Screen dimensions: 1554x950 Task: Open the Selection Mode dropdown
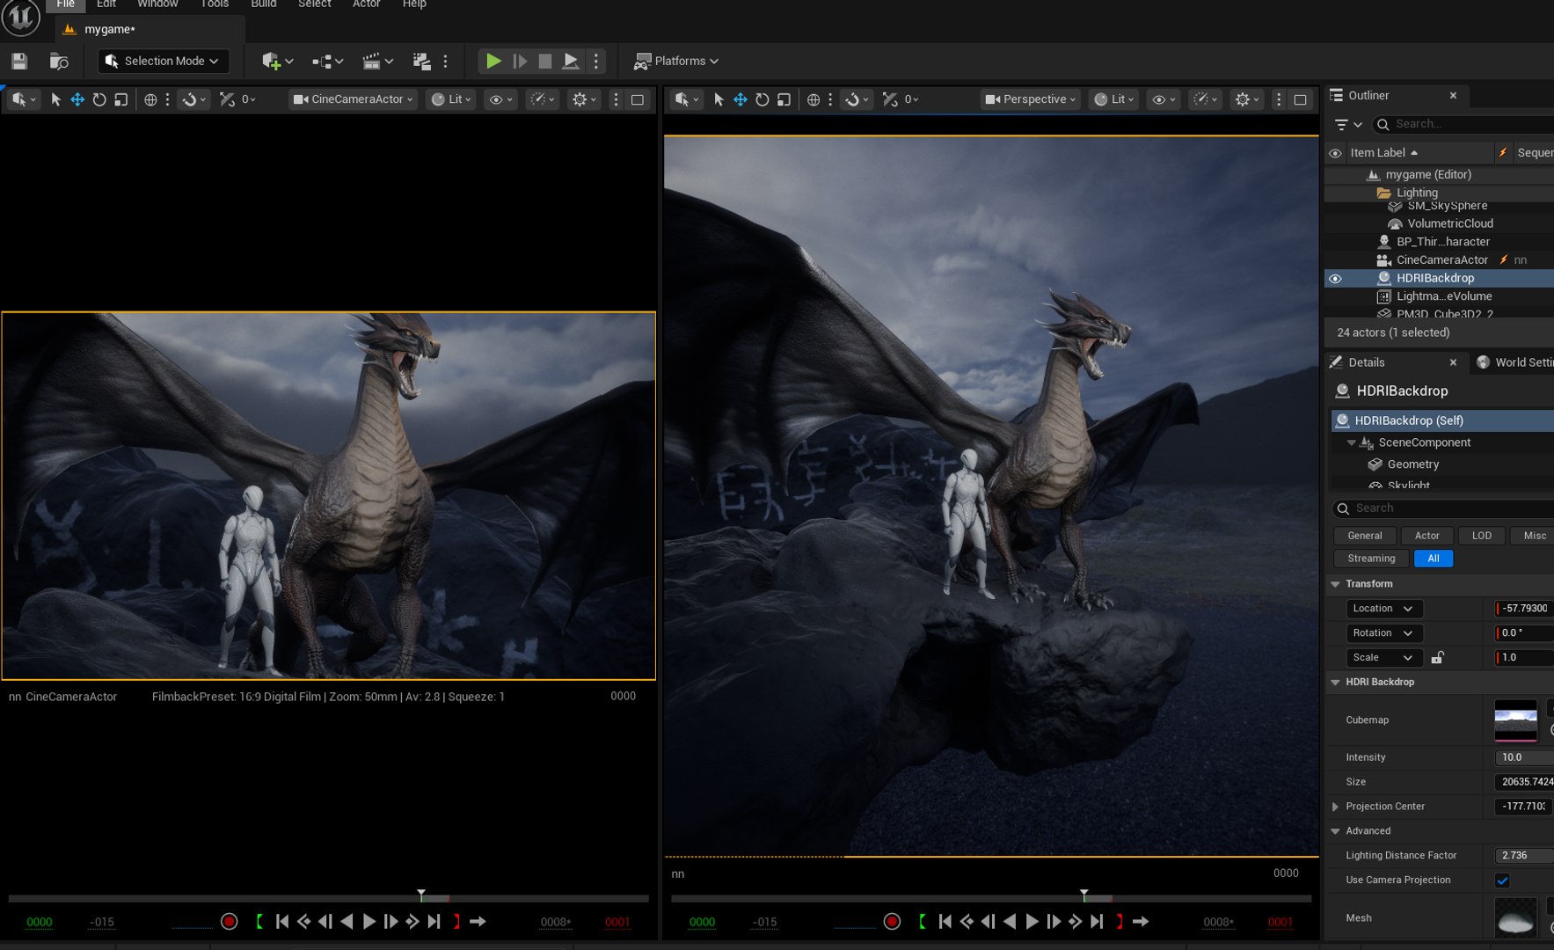coord(164,61)
